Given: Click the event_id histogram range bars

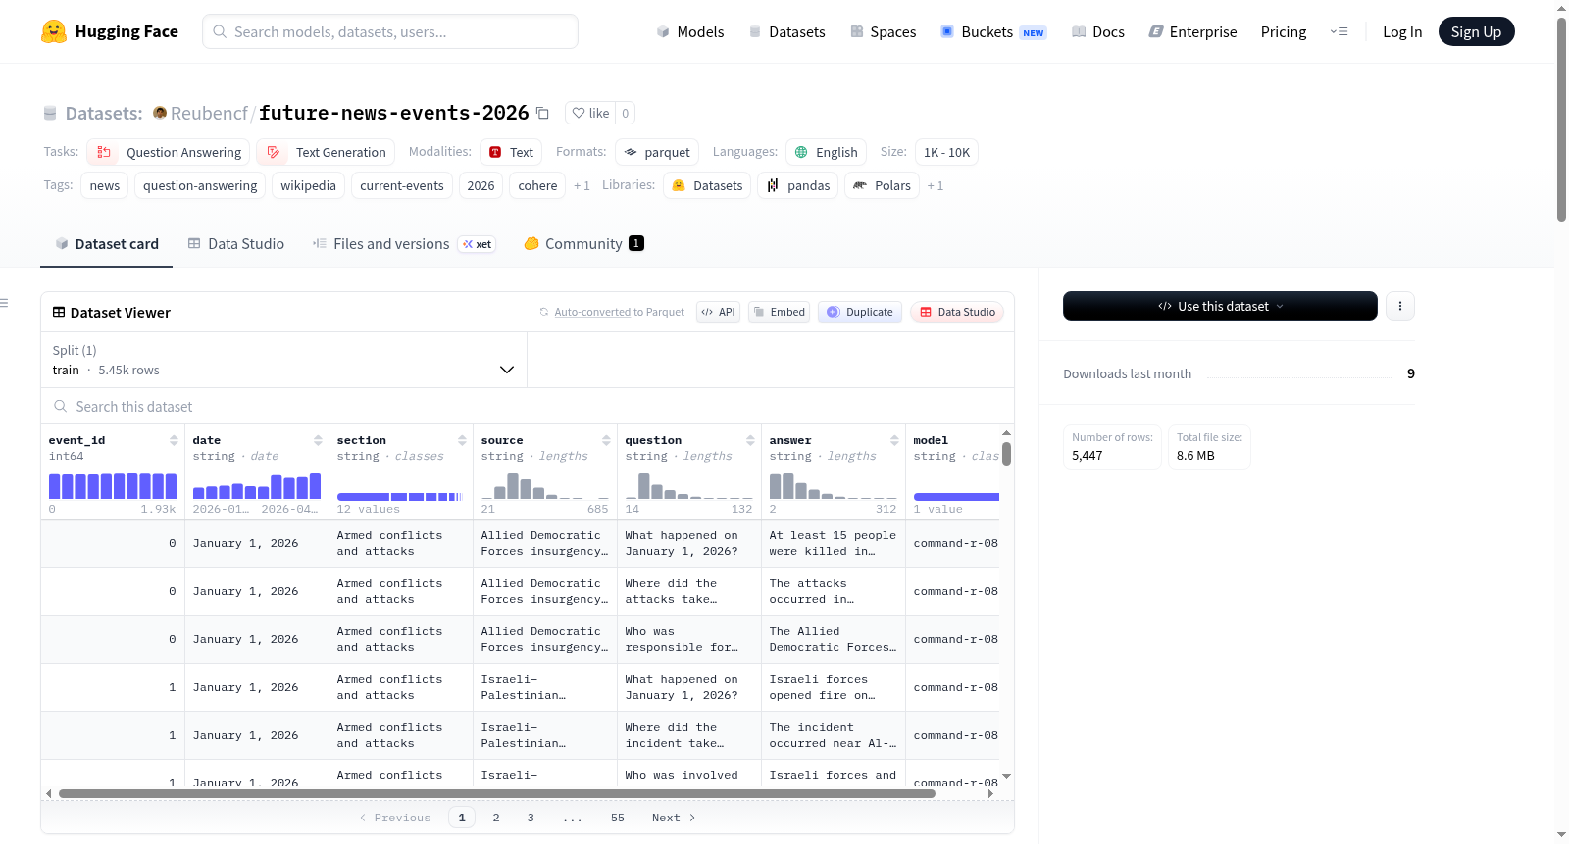Looking at the screenshot, I should click(x=113, y=486).
